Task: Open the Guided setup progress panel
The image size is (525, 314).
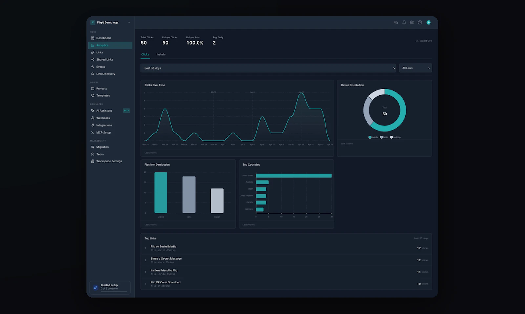Action: (x=110, y=287)
